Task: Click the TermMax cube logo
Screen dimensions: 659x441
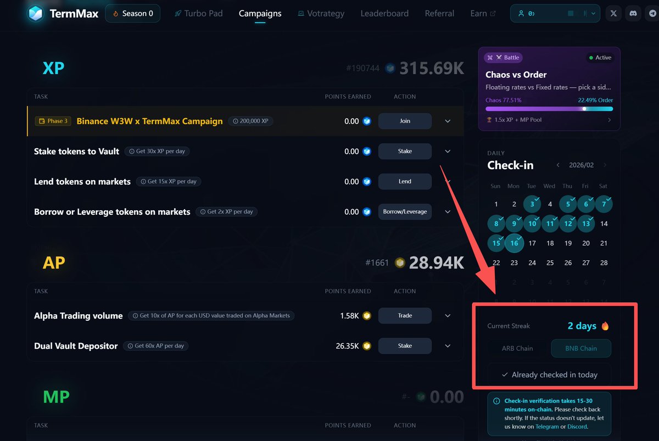Action: (x=36, y=13)
